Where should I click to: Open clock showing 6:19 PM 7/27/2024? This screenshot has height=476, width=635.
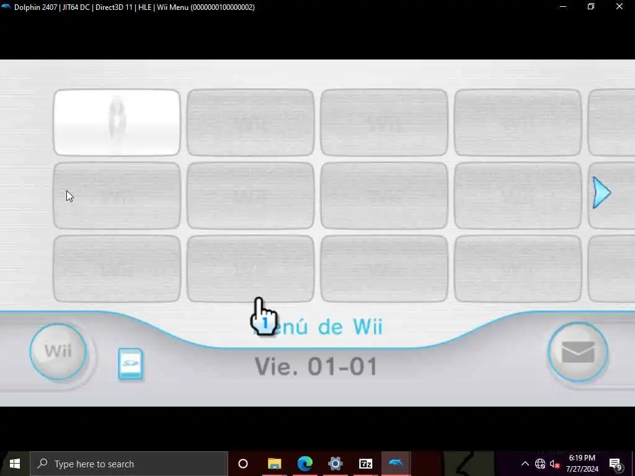click(x=582, y=464)
